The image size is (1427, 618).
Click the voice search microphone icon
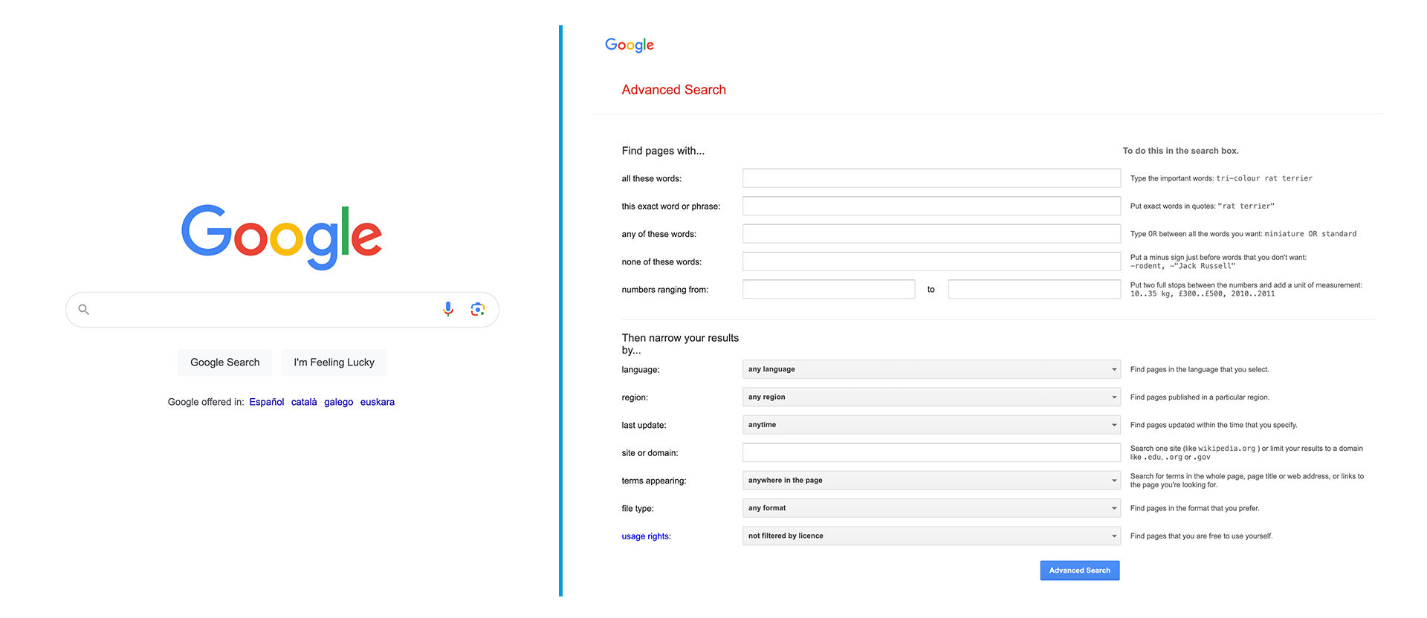(447, 309)
